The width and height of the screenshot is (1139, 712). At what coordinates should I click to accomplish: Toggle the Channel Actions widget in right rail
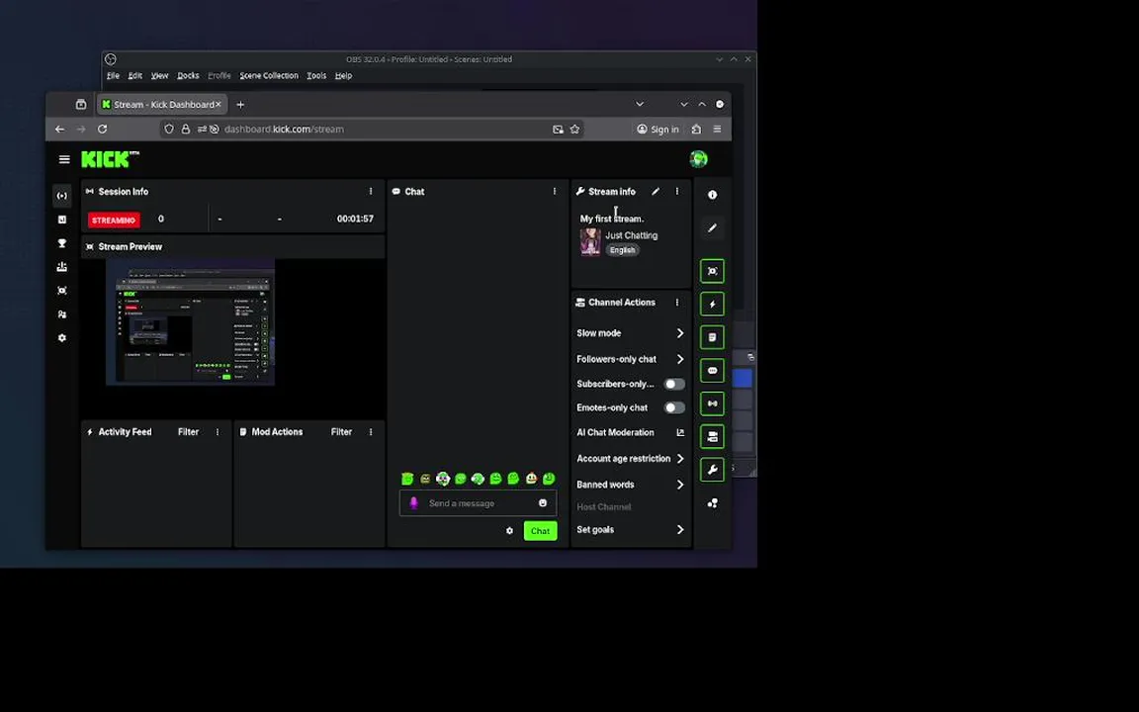coord(713,437)
